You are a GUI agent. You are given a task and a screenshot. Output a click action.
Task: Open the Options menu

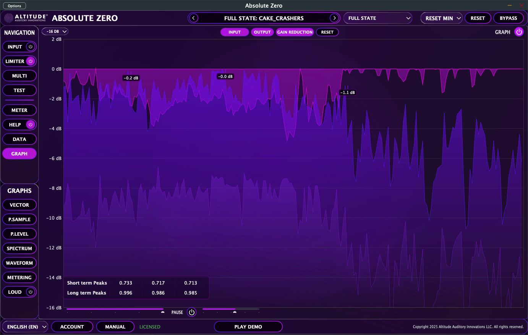[x=14, y=6]
